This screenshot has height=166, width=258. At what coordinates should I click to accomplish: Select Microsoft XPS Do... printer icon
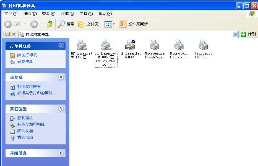pos(203,45)
